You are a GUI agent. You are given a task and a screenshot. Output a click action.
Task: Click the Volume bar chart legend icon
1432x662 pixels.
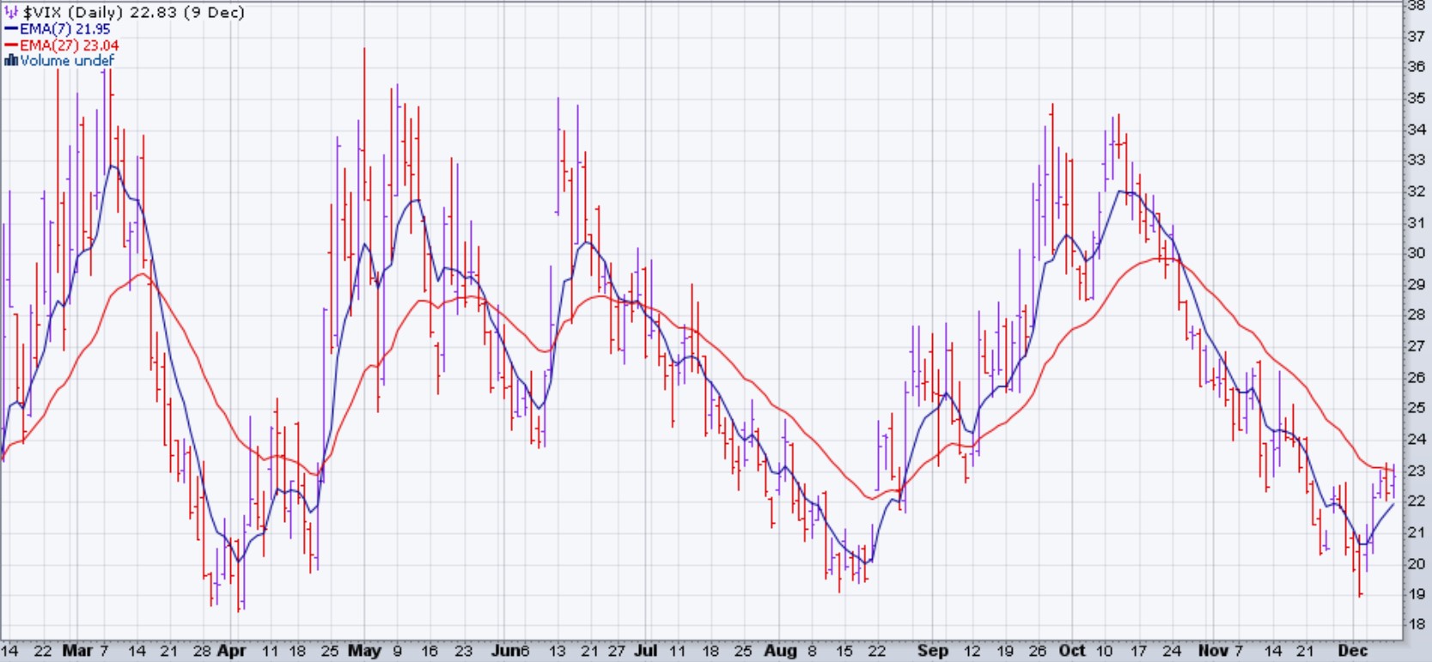[11, 61]
